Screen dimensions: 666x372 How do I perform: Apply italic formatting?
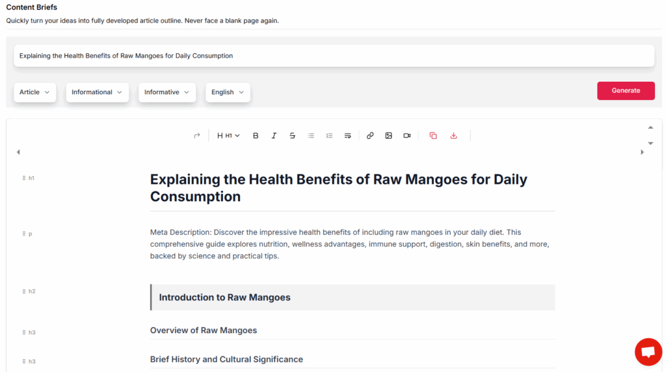click(274, 136)
